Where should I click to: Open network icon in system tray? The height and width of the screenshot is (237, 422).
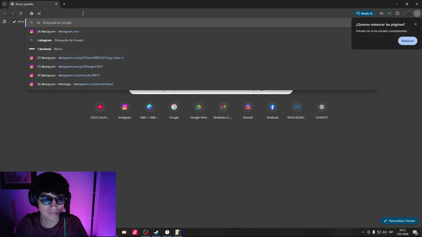point(379,232)
